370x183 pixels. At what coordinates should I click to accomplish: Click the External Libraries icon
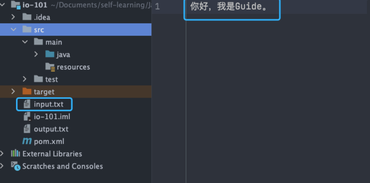click(16, 154)
